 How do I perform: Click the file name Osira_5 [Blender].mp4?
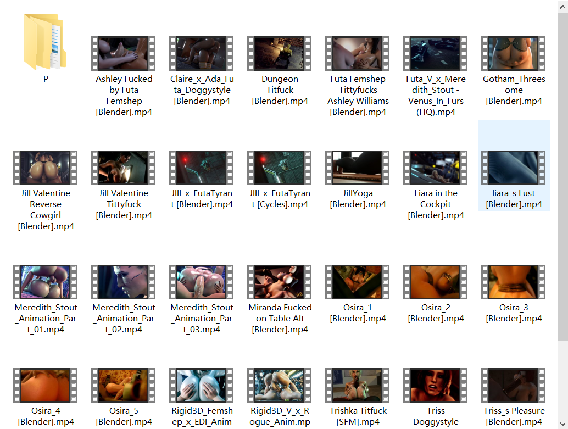(x=124, y=416)
